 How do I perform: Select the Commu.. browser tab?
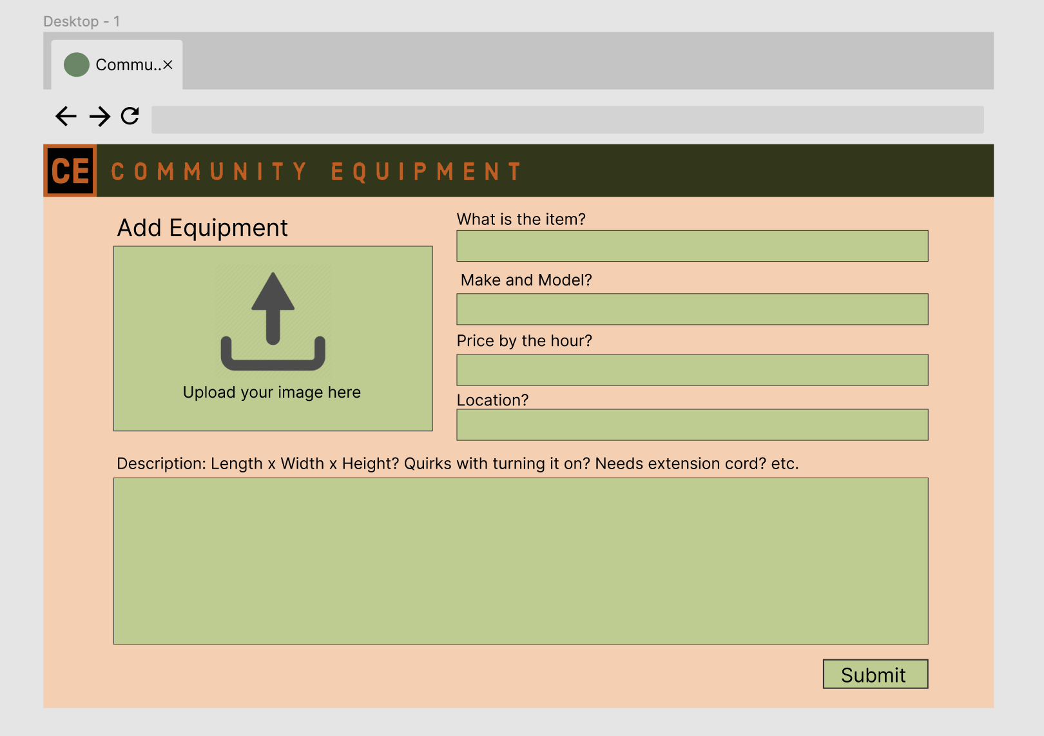pos(117,64)
